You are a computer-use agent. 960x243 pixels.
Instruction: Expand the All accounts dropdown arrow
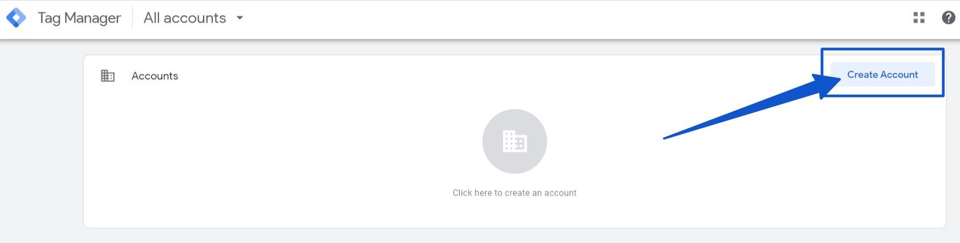point(240,18)
